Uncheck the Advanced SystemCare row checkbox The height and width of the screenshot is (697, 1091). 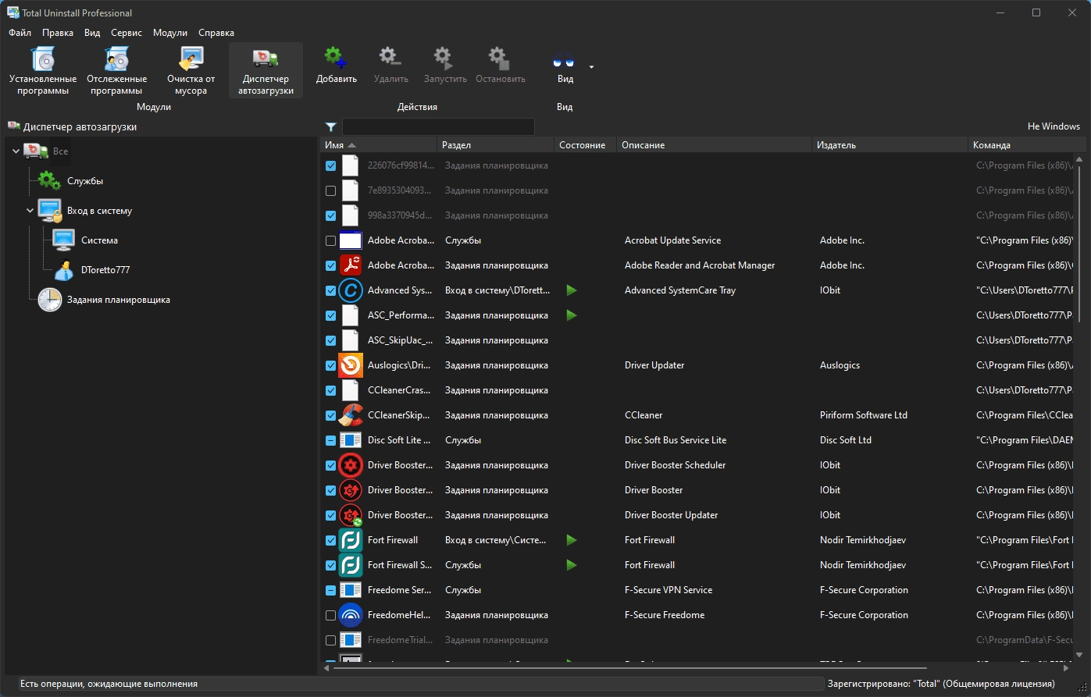(330, 290)
